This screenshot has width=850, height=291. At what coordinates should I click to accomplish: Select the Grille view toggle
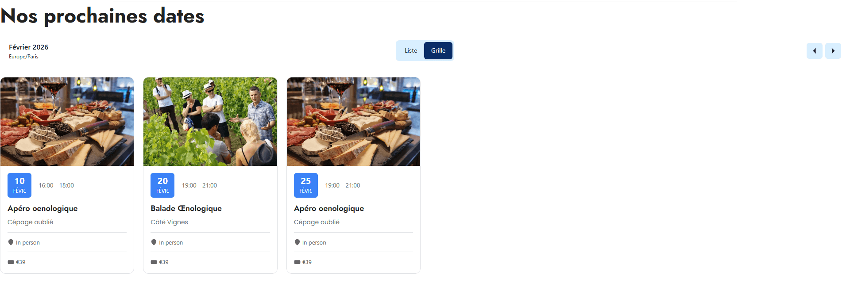[x=438, y=50]
